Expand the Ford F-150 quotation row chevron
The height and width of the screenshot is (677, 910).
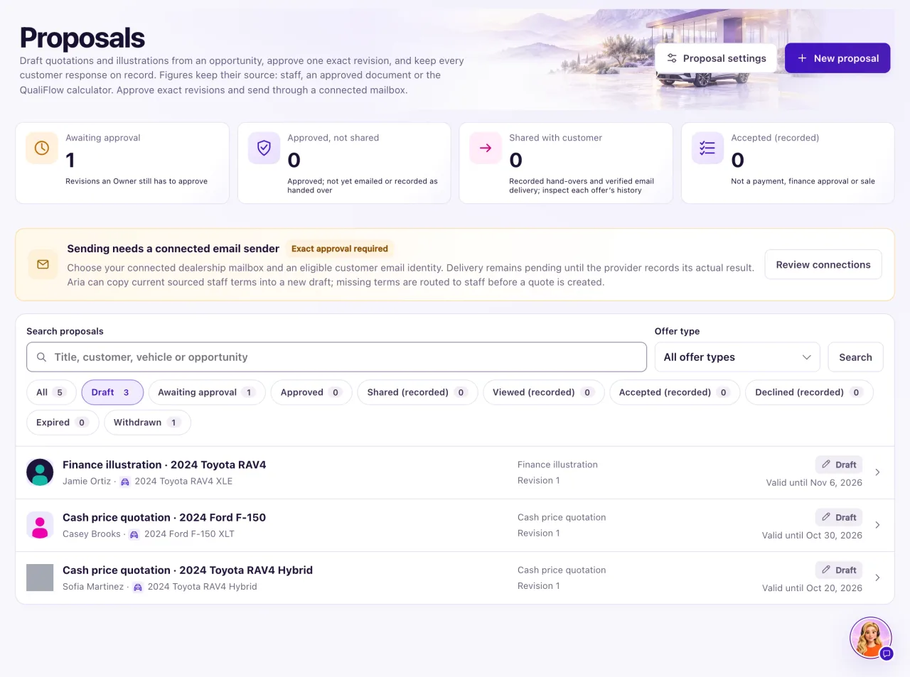[877, 525]
